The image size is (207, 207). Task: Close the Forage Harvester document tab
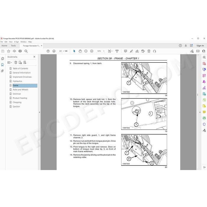pyautogui.click(x=42, y=46)
